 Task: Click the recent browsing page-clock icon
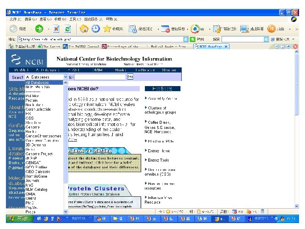(133, 29)
